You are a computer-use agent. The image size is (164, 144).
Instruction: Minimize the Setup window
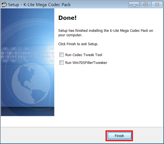coord(134,4)
